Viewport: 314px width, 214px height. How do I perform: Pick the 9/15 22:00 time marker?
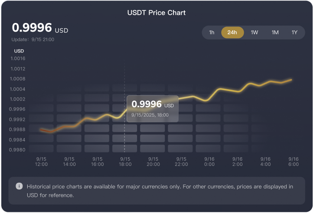[x=181, y=162]
